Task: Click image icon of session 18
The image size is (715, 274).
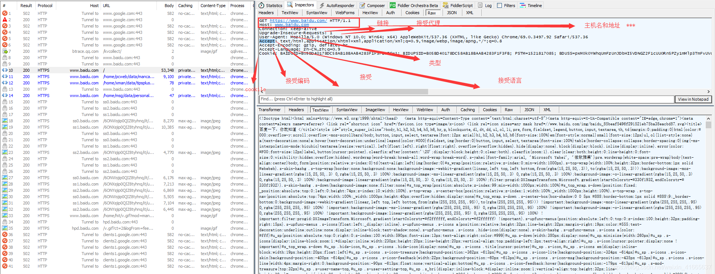Action: tap(5, 121)
